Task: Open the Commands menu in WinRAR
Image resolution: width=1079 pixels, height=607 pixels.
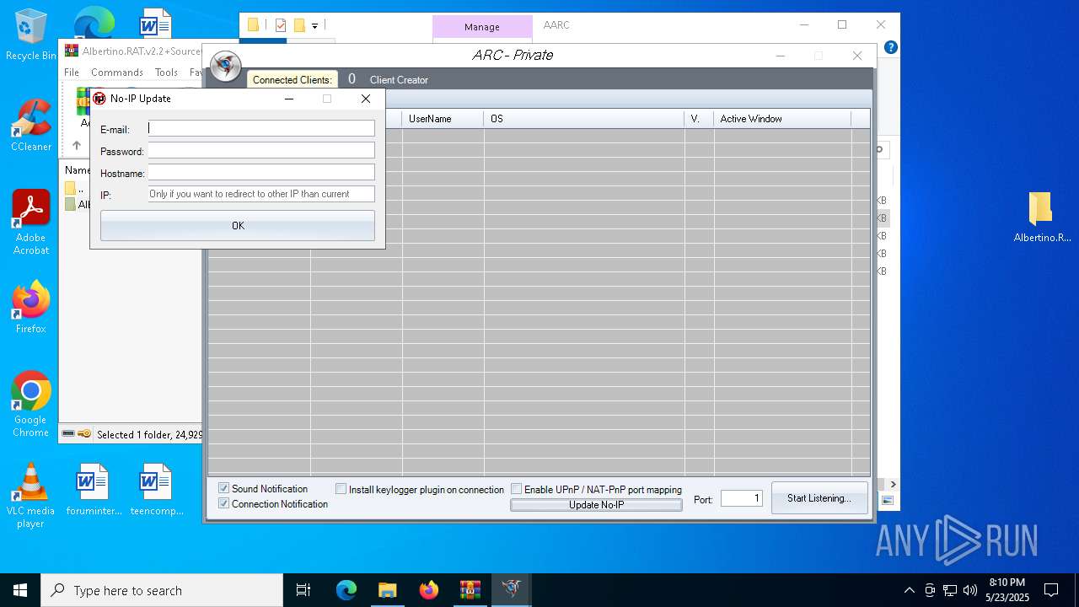Action: tap(117, 73)
